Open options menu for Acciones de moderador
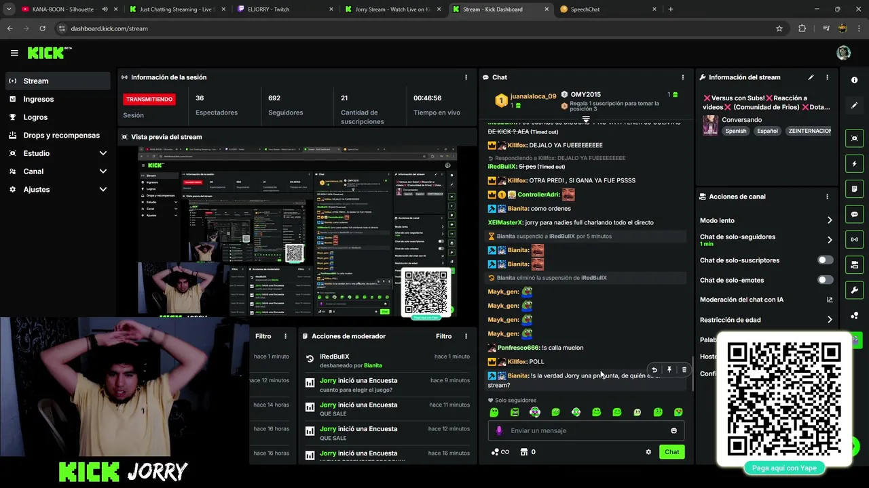869x488 pixels. click(x=466, y=336)
